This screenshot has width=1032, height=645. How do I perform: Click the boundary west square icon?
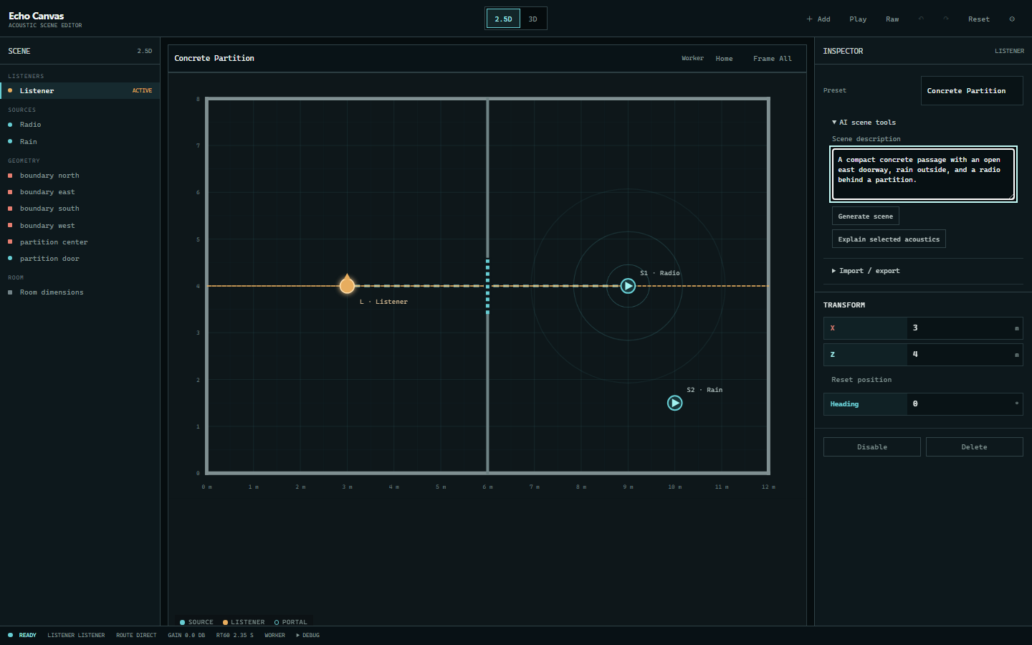[x=10, y=225]
